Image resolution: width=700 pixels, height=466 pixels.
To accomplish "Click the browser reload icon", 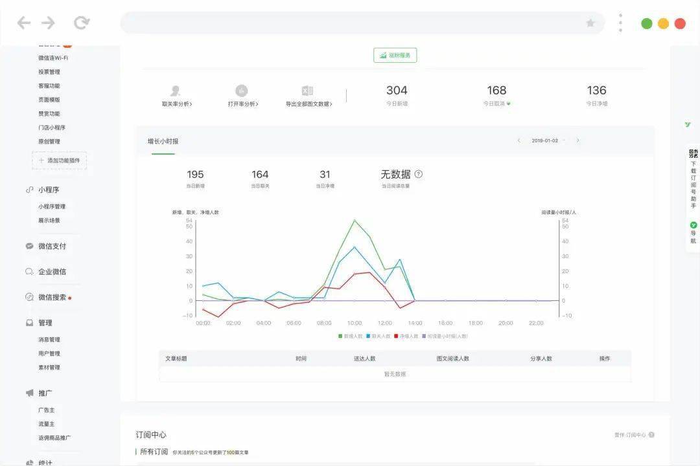I will tap(82, 22).
